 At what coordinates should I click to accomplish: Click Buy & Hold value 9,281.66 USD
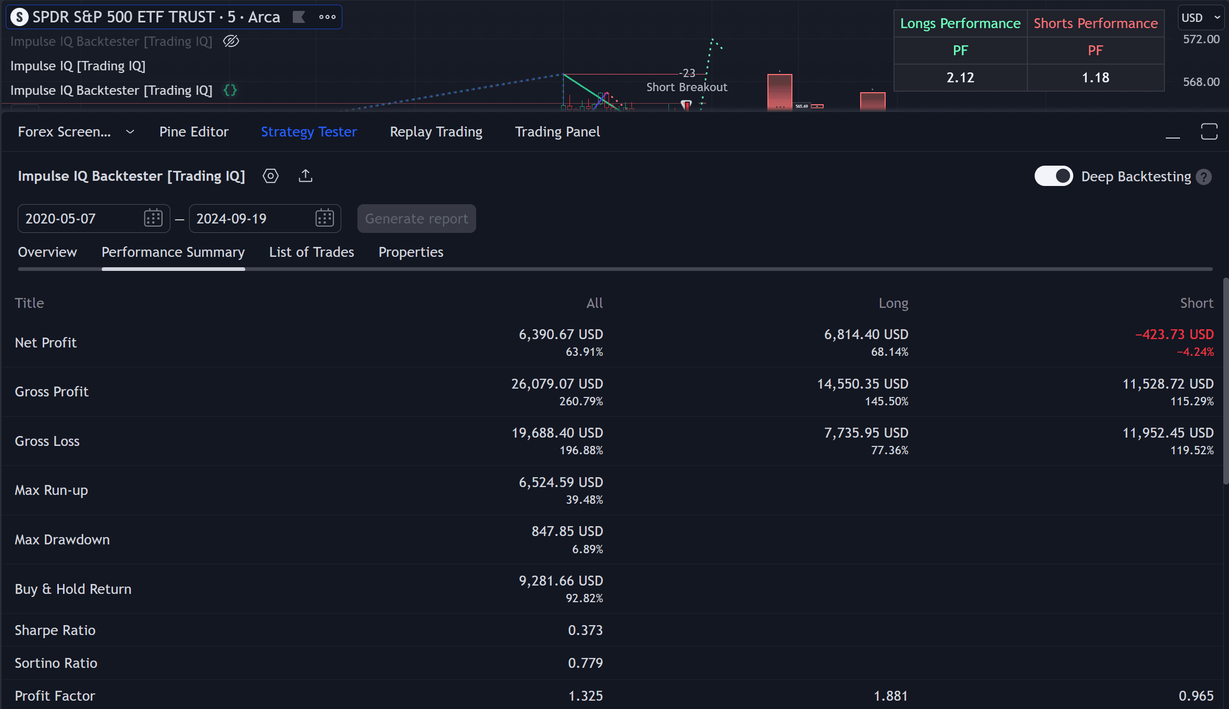pyautogui.click(x=561, y=581)
